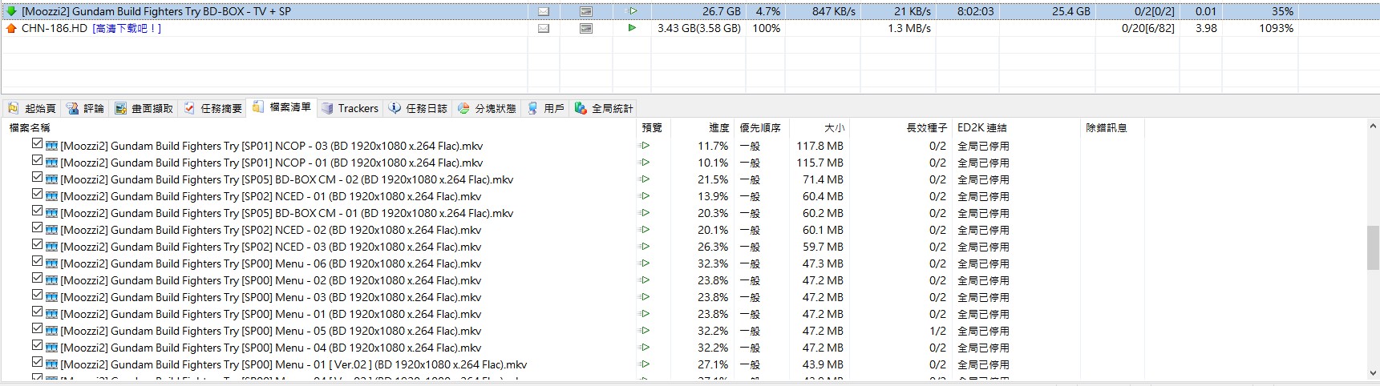Viewport: 1380px width, 386px height.
Task: Select the CHN-186.HD task name
Action: [x=55, y=28]
